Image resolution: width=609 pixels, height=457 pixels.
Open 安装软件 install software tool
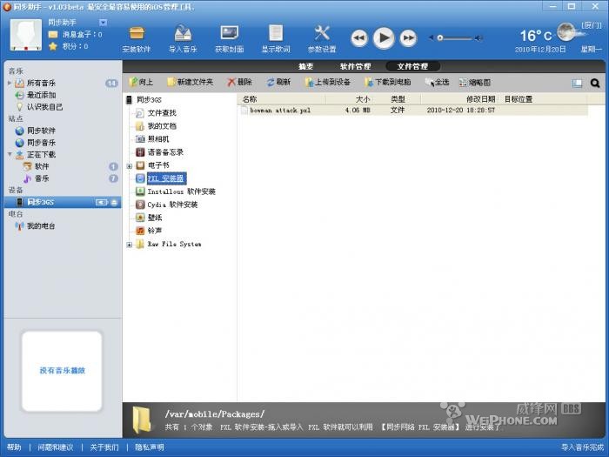(x=137, y=40)
